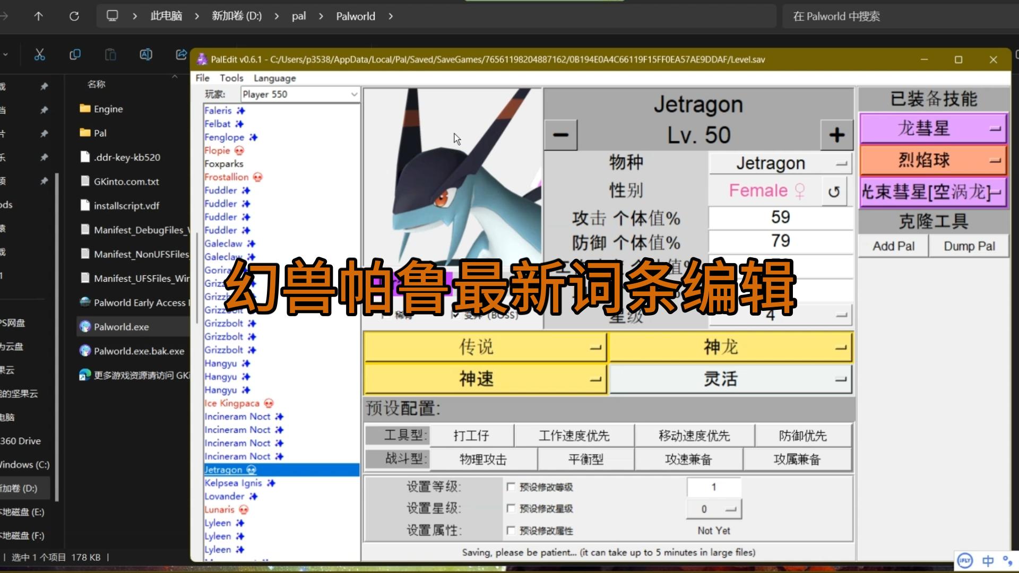Click the Share icon in Explorer toolbar

(181, 55)
